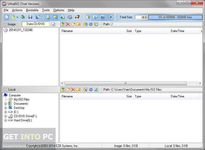Click the extract icon in image toolbar
Viewport: 205px width, 150px height.
[86, 24]
